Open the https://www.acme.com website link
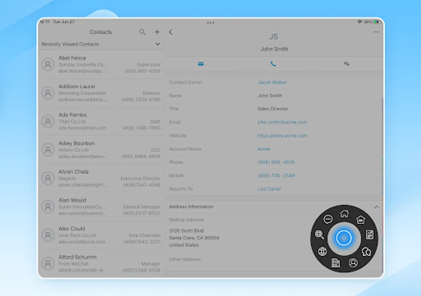Screen dimensions: 421x296 click(x=282, y=136)
